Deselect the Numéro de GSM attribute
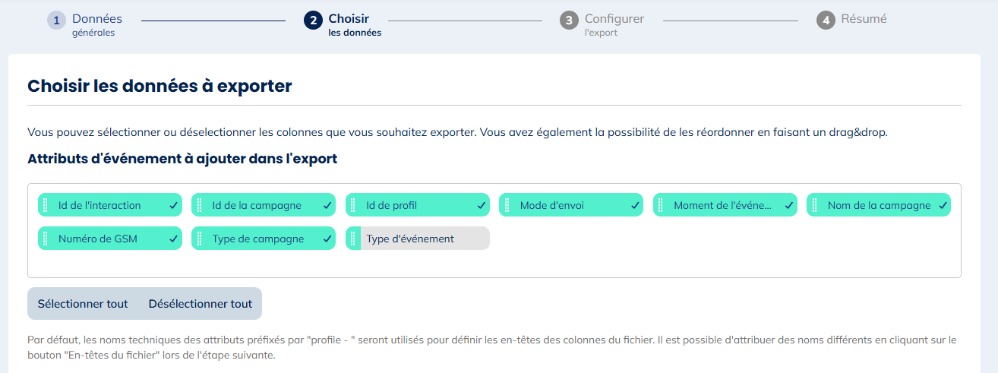Viewport: 998px width, 373px height. point(110,239)
